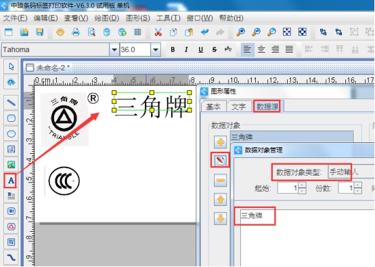Click the red pencil edit data object icon
Image resolution: width=375 pixels, height=267 pixels.
[x=220, y=160]
